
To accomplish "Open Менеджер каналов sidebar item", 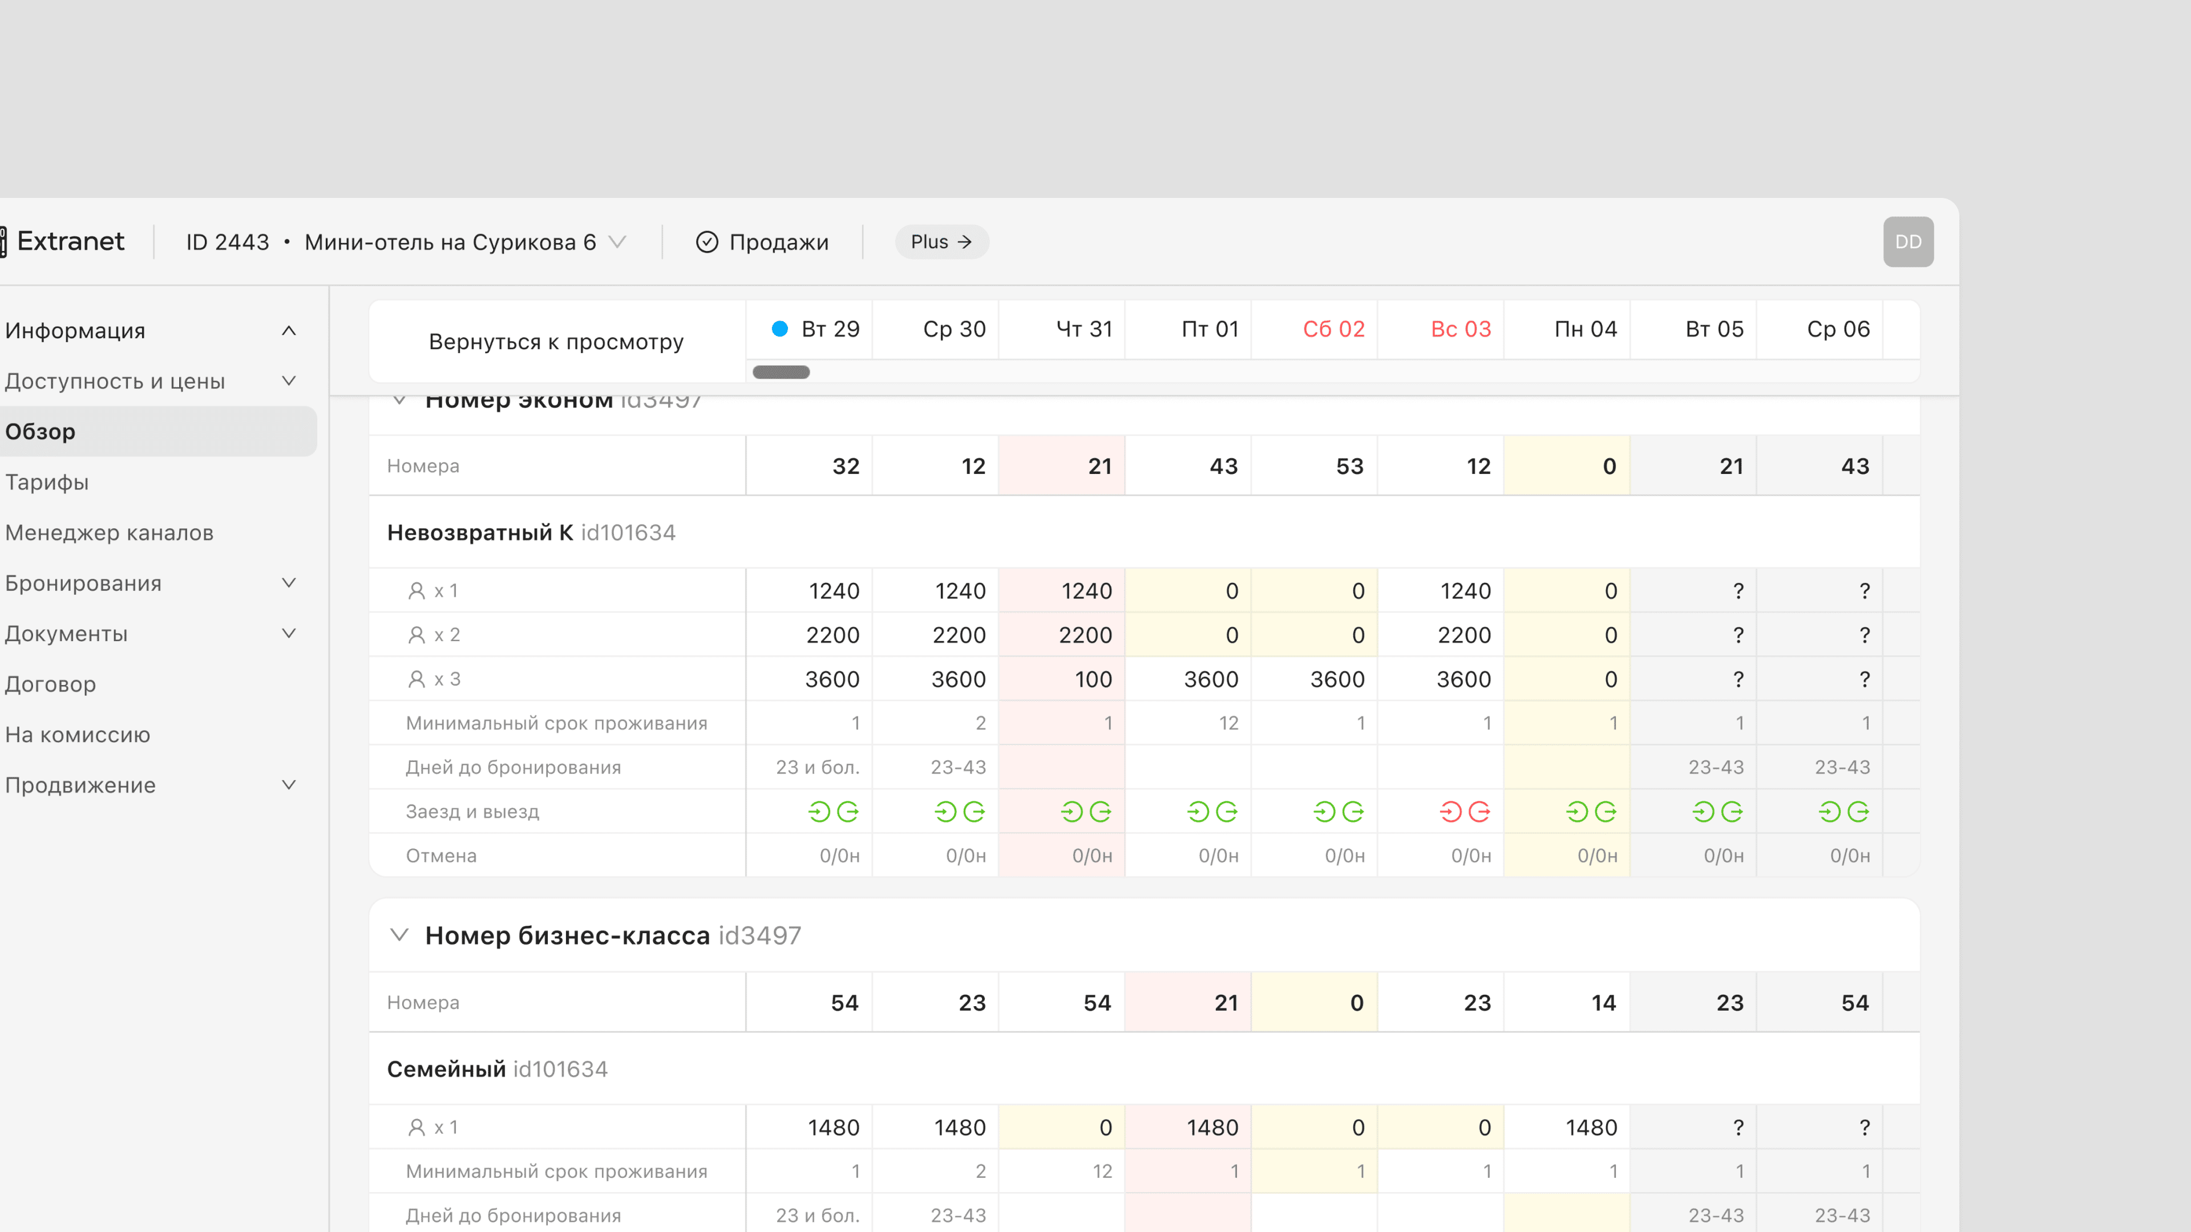I will (x=109, y=533).
